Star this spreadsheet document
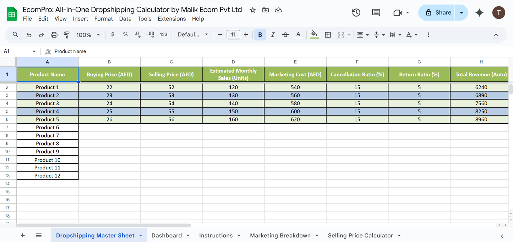Image resolution: width=513 pixels, height=242 pixels. [x=253, y=10]
